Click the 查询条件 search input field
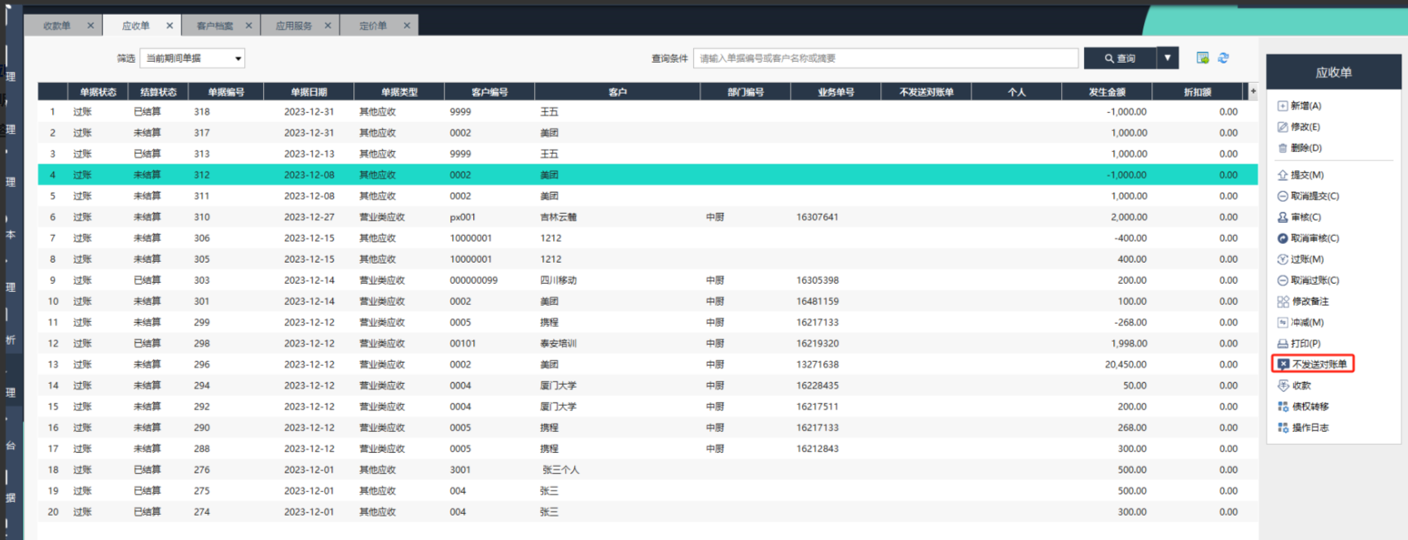This screenshot has height=540, width=1408. tap(885, 59)
